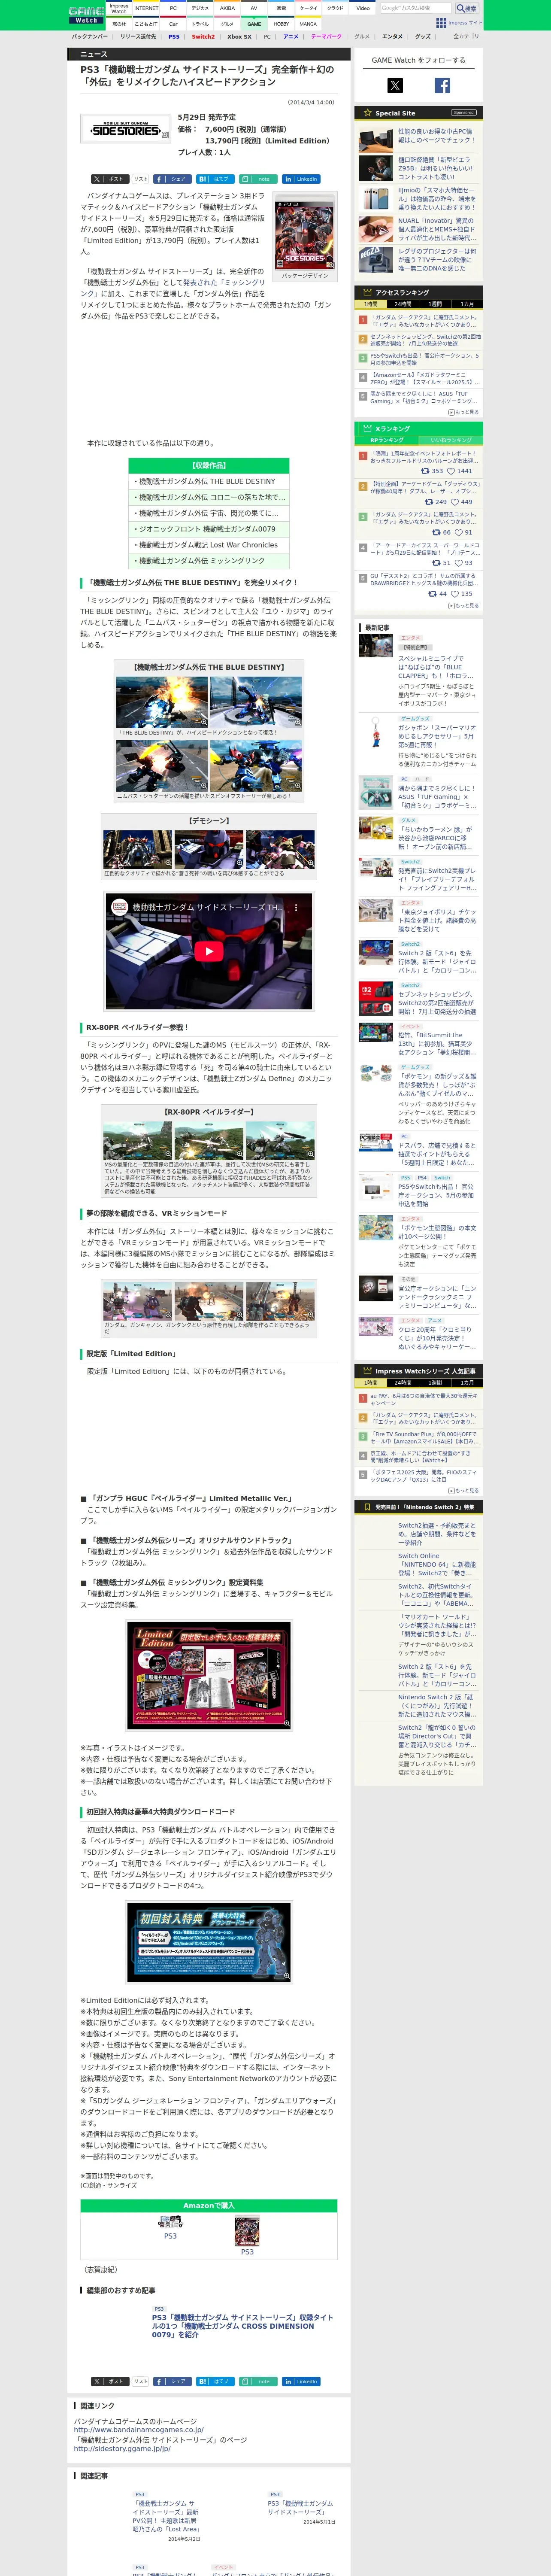Screen dimensions: 551x2576
Task: Open recommended CROSS DIMENSION 0079 article
Action: tap(243, 2326)
